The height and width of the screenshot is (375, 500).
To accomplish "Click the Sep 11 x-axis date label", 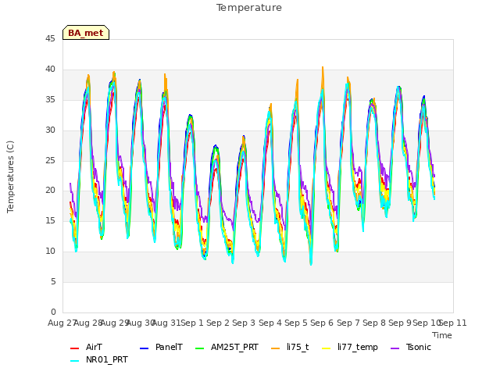I will 453,323.
